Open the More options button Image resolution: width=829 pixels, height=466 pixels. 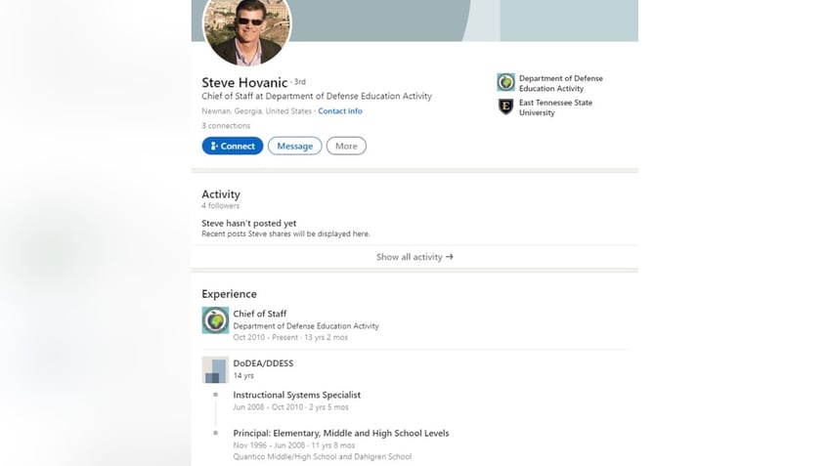346,146
